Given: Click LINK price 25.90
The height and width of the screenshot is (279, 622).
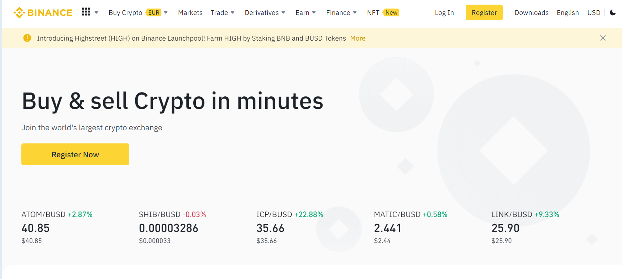Looking at the screenshot, I should [x=506, y=228].
